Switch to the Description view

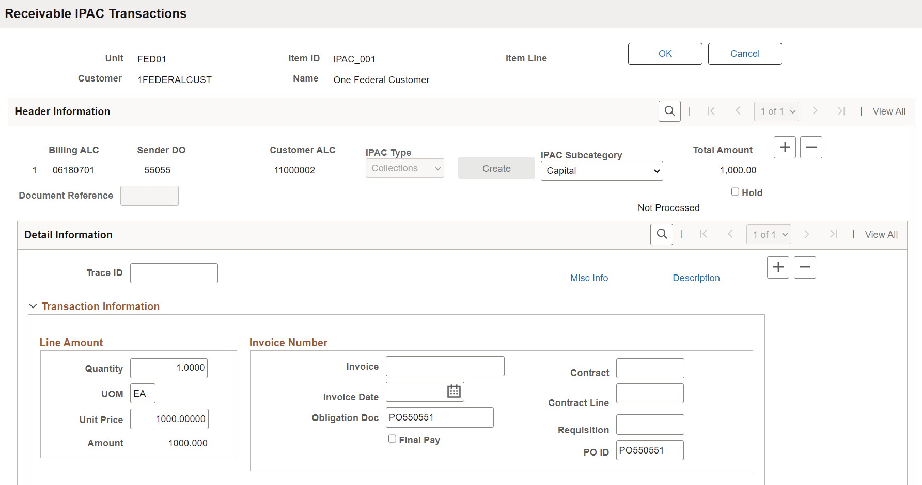[x=696, y=278]
